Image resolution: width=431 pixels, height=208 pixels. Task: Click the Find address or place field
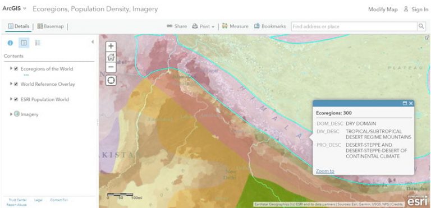(354, 26)
